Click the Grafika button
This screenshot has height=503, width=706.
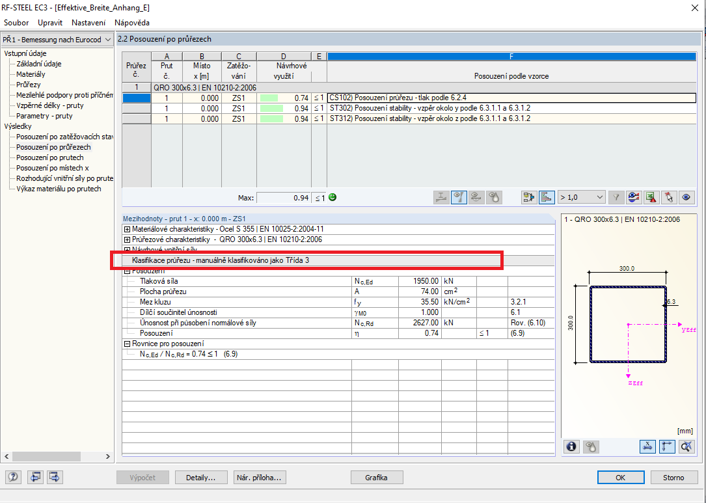click(376, 478)
